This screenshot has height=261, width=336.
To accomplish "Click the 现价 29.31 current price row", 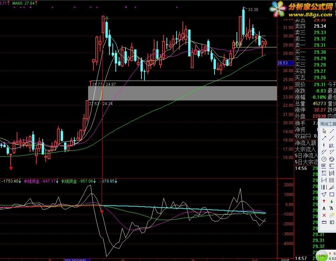I will [311, 85].
